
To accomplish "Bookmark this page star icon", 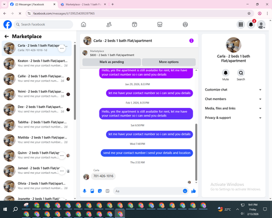I will [x=249, y=14].
